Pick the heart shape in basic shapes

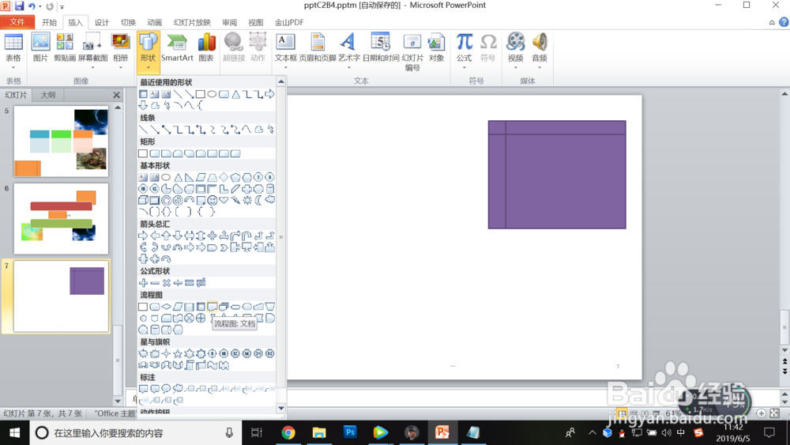(x=224, y=200)
